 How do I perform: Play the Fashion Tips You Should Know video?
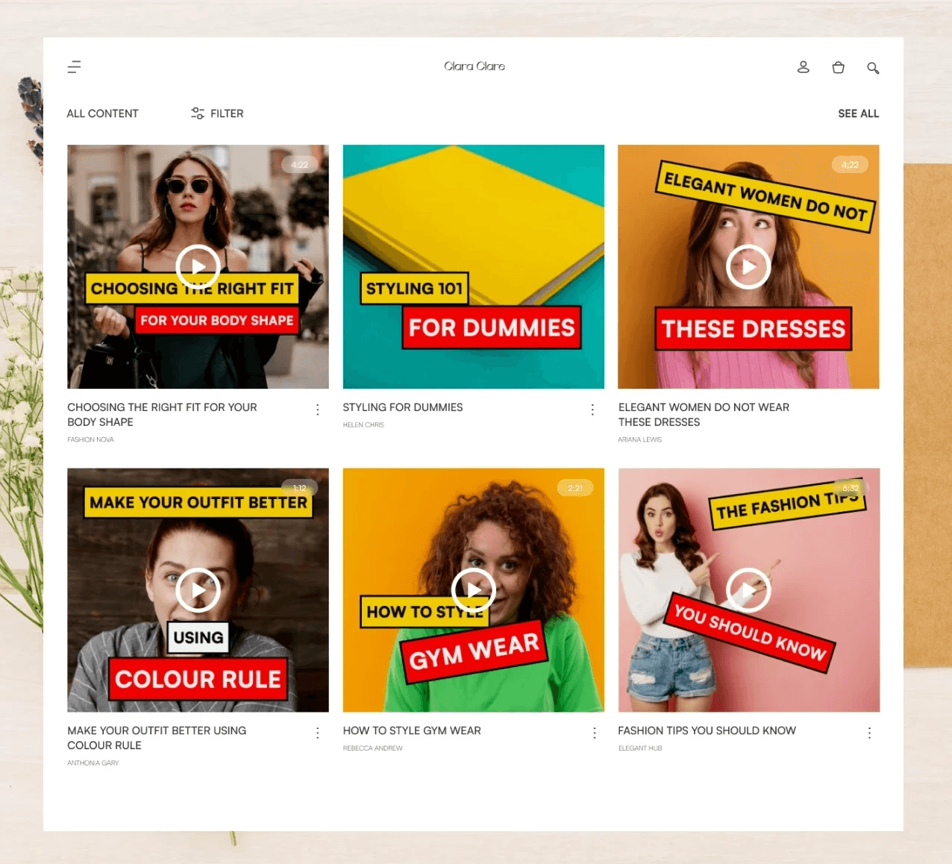748,590
